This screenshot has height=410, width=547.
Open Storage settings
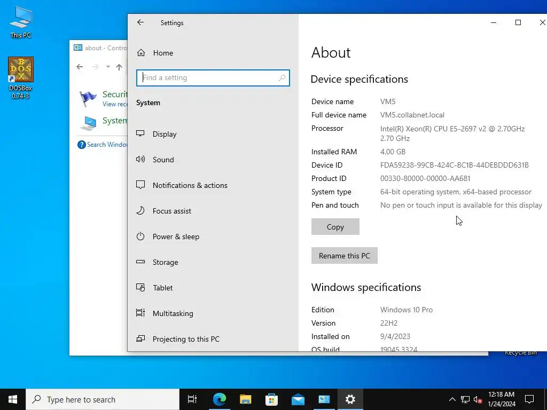[x=213, y=262]
